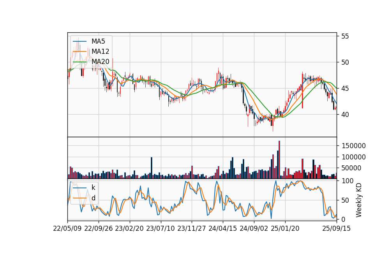
Task: Click the green MA20 legend line sample
Action: (x=79, y=62)
